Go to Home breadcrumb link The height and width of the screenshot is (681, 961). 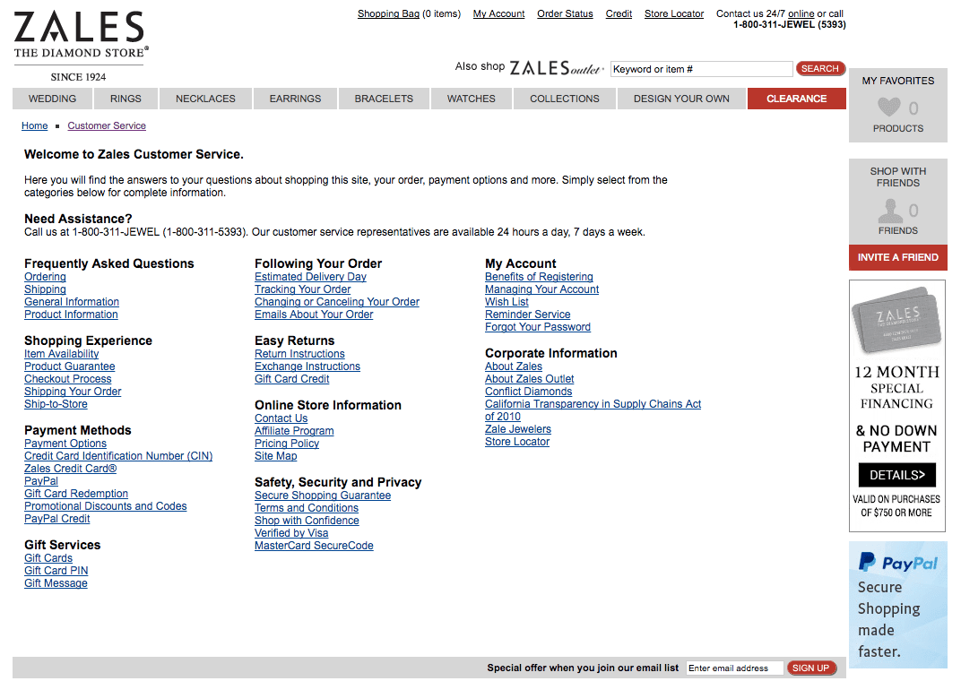[35, 125]
